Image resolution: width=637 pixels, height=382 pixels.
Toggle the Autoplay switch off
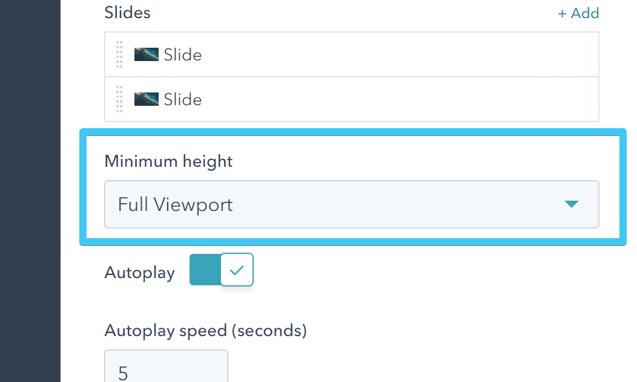[221, 270]
